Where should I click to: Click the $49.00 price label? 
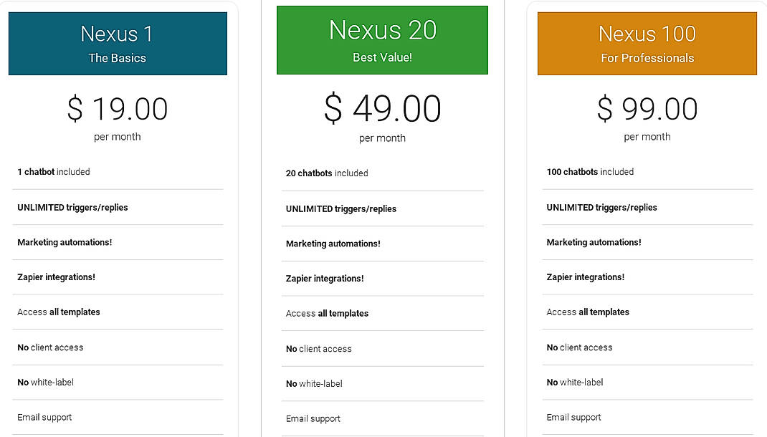[x=382, y=110]
